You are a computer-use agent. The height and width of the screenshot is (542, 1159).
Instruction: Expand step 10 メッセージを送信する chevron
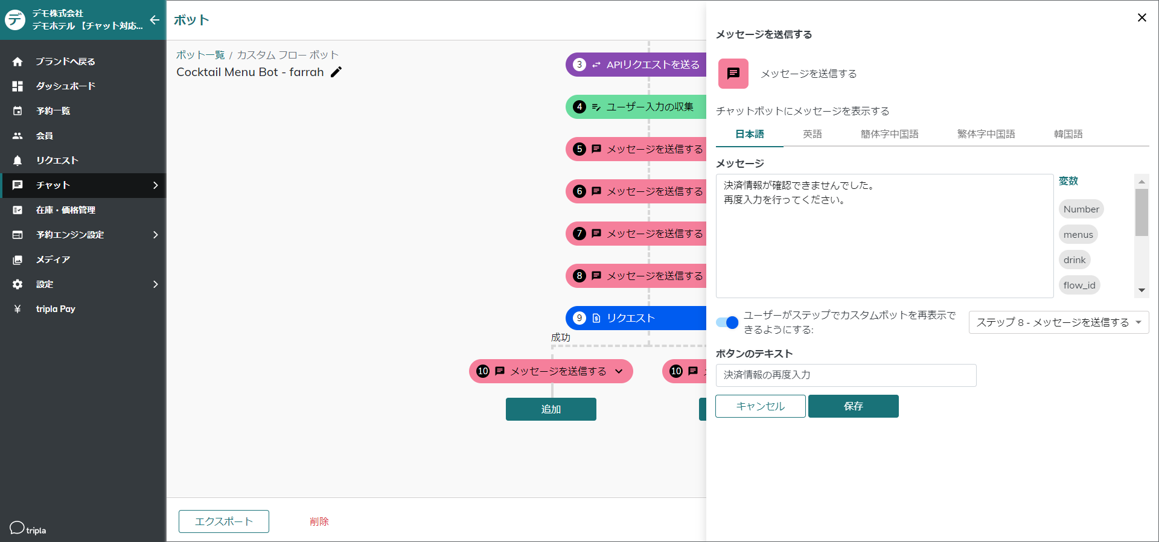tap(619, 371)
